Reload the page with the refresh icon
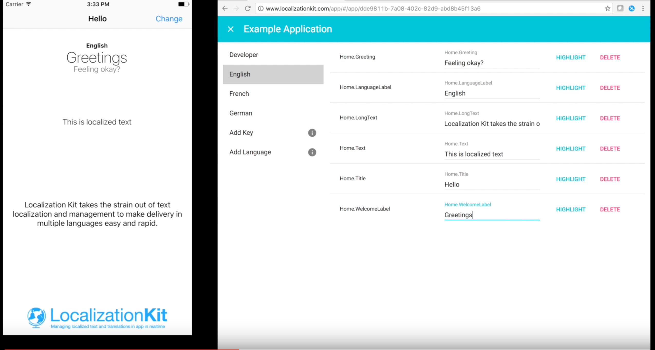The image size is (655, 350). pyautogui.click(x=248, y=8)
